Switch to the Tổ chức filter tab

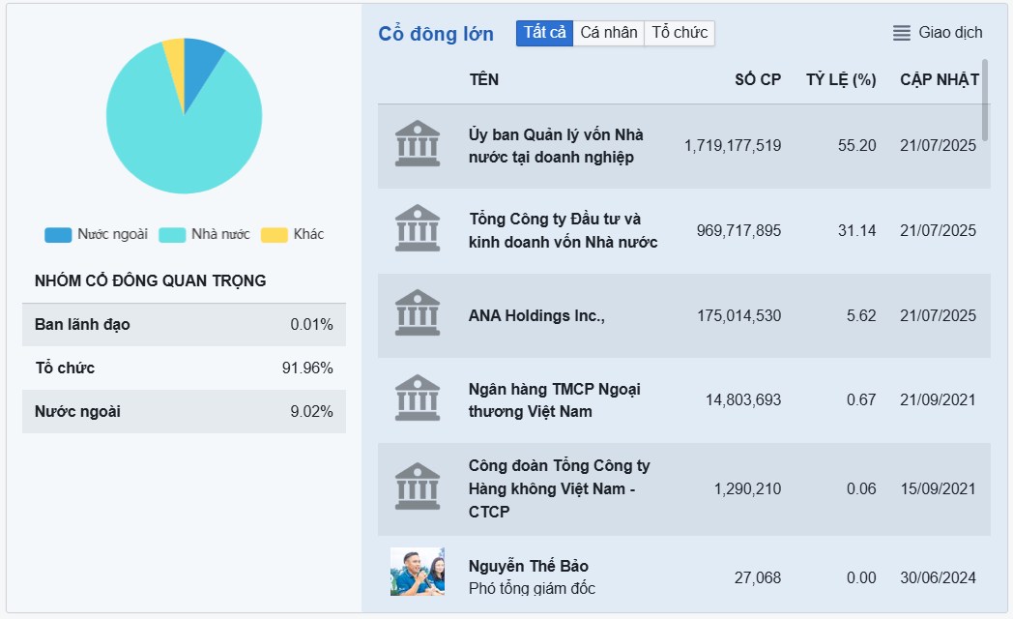pos(680,32)
